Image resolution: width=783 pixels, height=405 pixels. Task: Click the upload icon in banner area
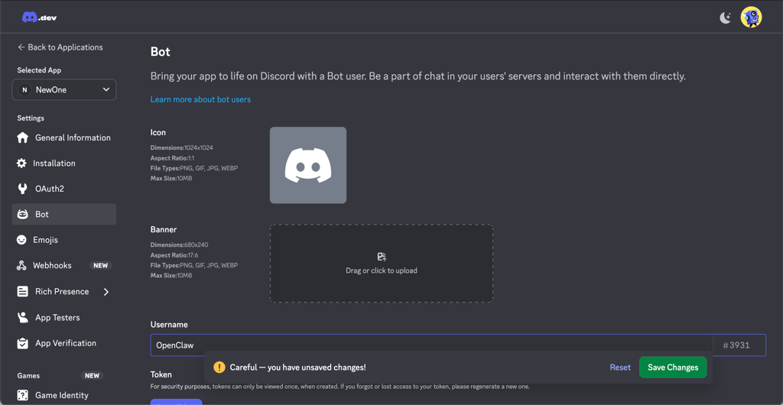click(382, 257)
